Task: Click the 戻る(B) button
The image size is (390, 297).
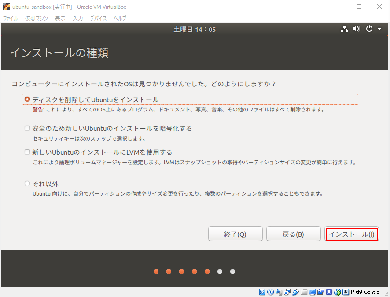Action: click(294, 234)
